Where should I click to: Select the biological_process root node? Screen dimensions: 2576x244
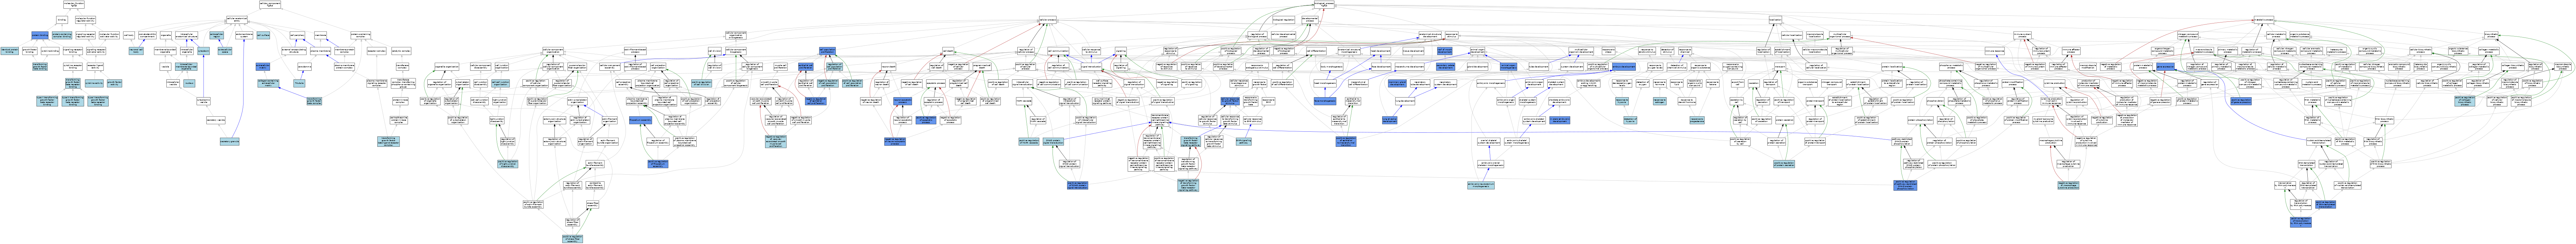pyautogui.click(x=1324, y=5)
